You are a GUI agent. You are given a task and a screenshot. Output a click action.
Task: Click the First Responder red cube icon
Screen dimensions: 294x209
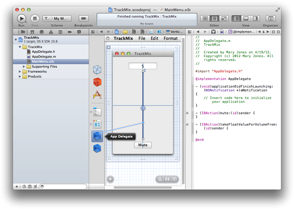97,82
